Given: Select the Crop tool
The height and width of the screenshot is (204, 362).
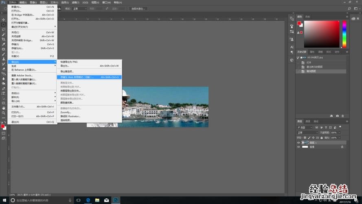Looking at the screenshot, I should (x=3, y=39).
